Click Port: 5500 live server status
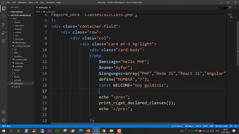The image size is (239, 134). click(221, 126)
